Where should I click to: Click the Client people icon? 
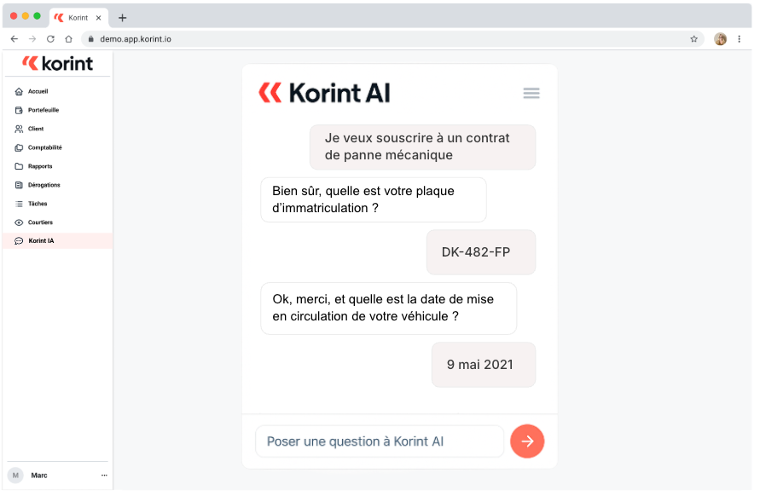[x=19, y=129]
